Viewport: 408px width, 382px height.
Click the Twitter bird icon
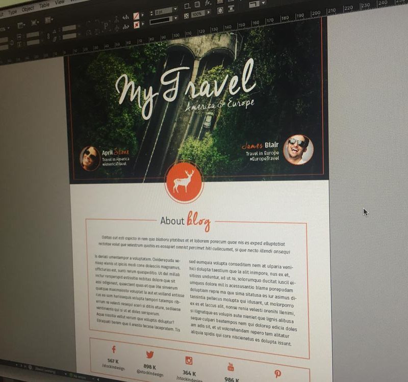coord(150,354)
